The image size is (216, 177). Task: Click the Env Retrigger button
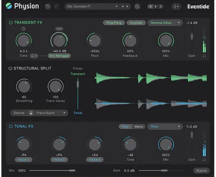click(59, 56)
